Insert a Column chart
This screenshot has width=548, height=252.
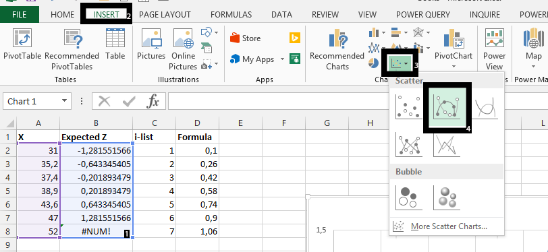click(x=374, y=33)
